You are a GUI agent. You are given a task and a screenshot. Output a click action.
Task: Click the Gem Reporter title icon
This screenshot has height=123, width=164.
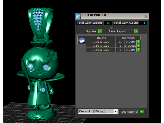click(78, 16)
